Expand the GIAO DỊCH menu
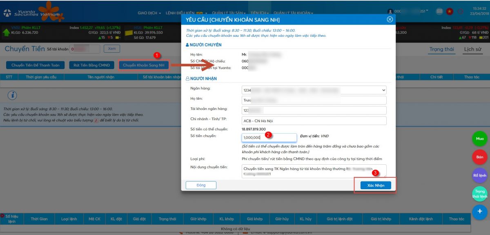Viewport: 490px width, 235px height. click(x=149, y=13)
